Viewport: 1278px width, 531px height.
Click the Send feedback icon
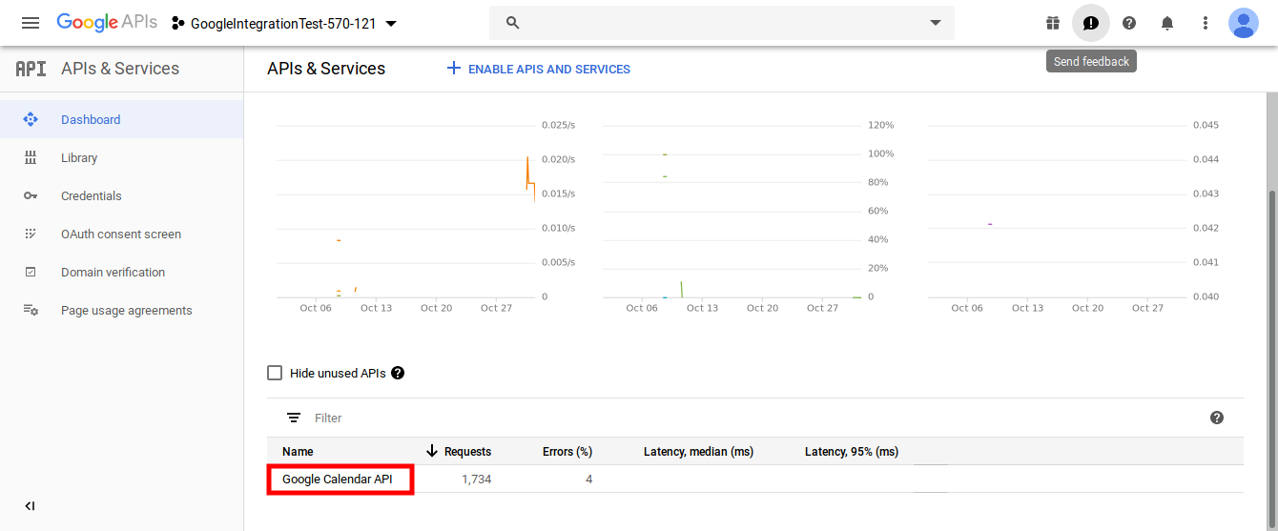click(x=1091, y=23)
